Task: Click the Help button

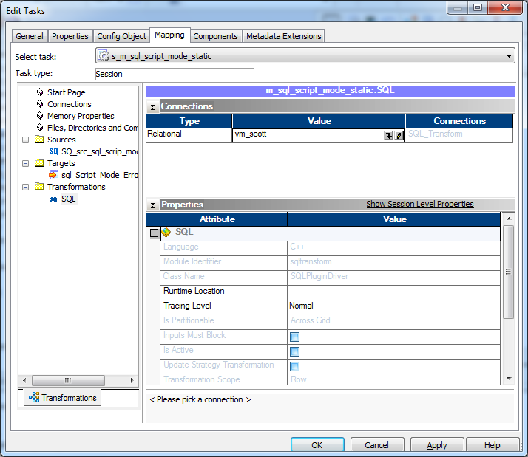Action: (493, 445)
